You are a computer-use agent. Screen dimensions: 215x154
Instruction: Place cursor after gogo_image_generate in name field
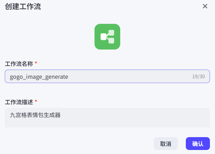[69, 77]
